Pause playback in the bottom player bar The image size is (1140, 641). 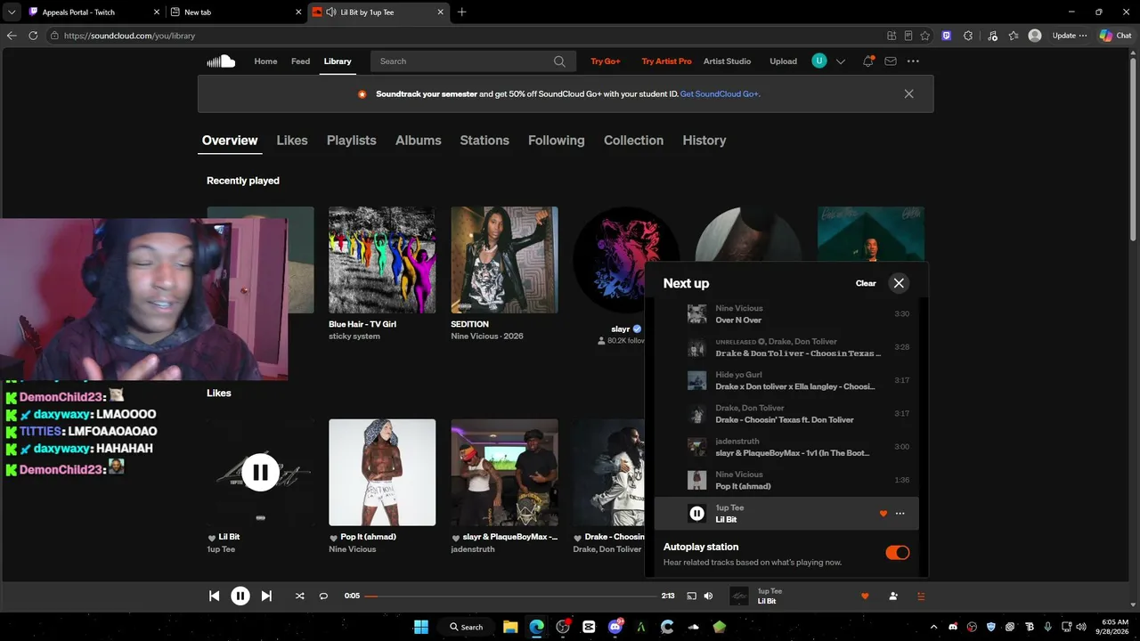click(240, 596)
